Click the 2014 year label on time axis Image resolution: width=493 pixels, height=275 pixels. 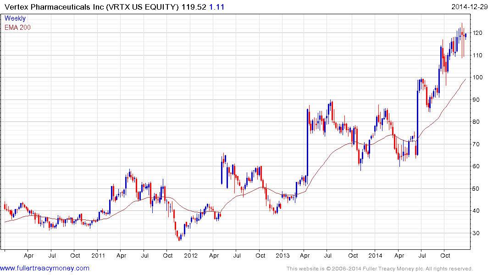tap(376, 255)
